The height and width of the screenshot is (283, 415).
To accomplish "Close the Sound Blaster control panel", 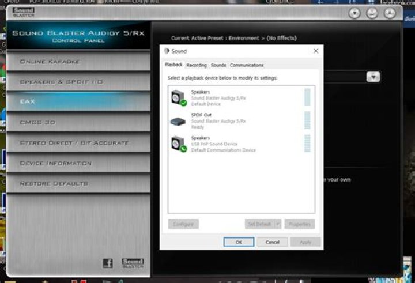I will point(390,13).
